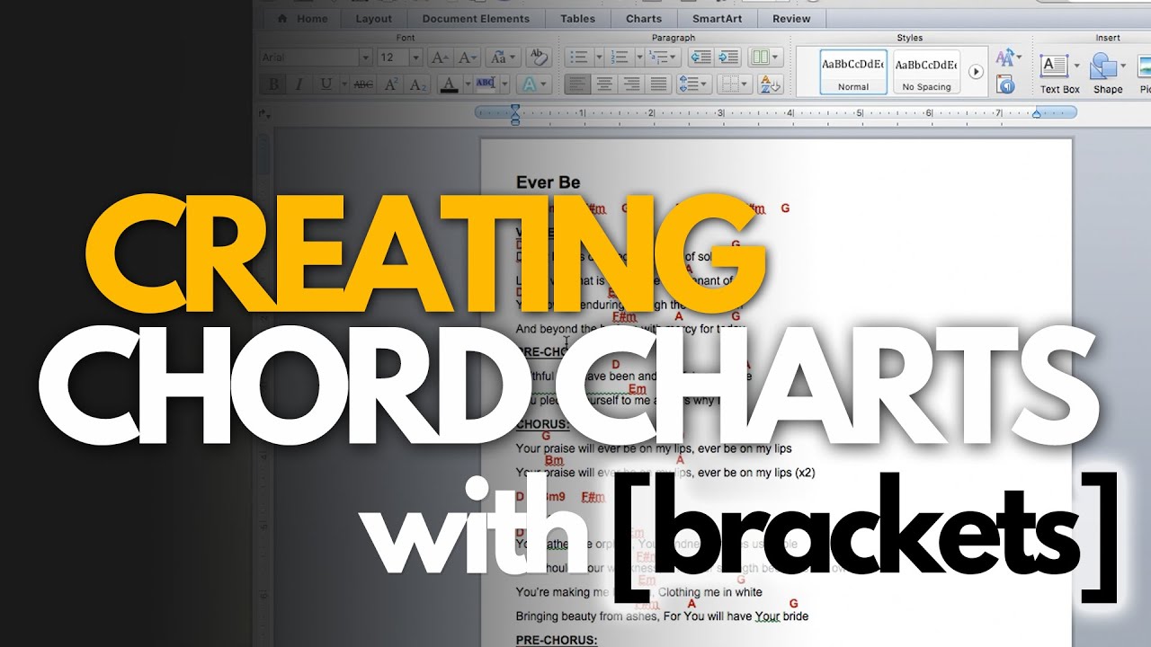Click the tab stop selector at ruler's left
Image resolution: width=1151 pixels, height=647 pixels.
click(x=263, y=113)
